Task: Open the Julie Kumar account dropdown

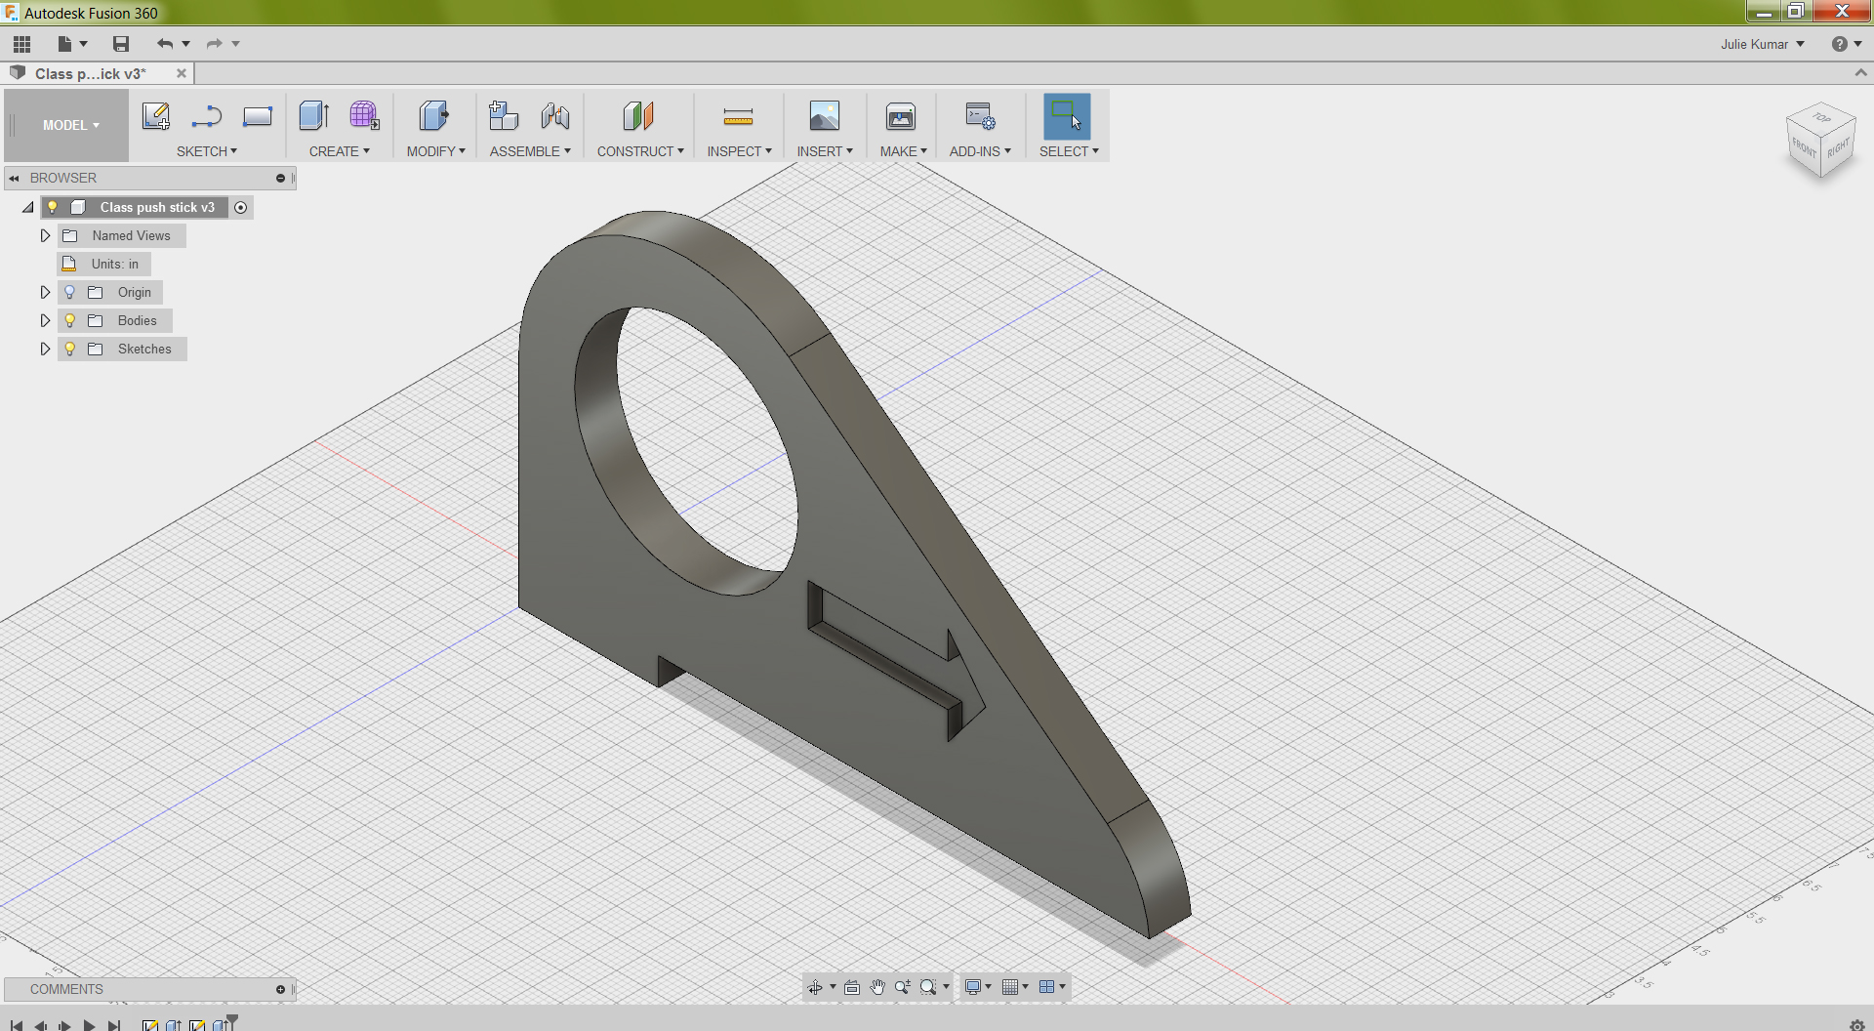Action: coord(1762,44)
